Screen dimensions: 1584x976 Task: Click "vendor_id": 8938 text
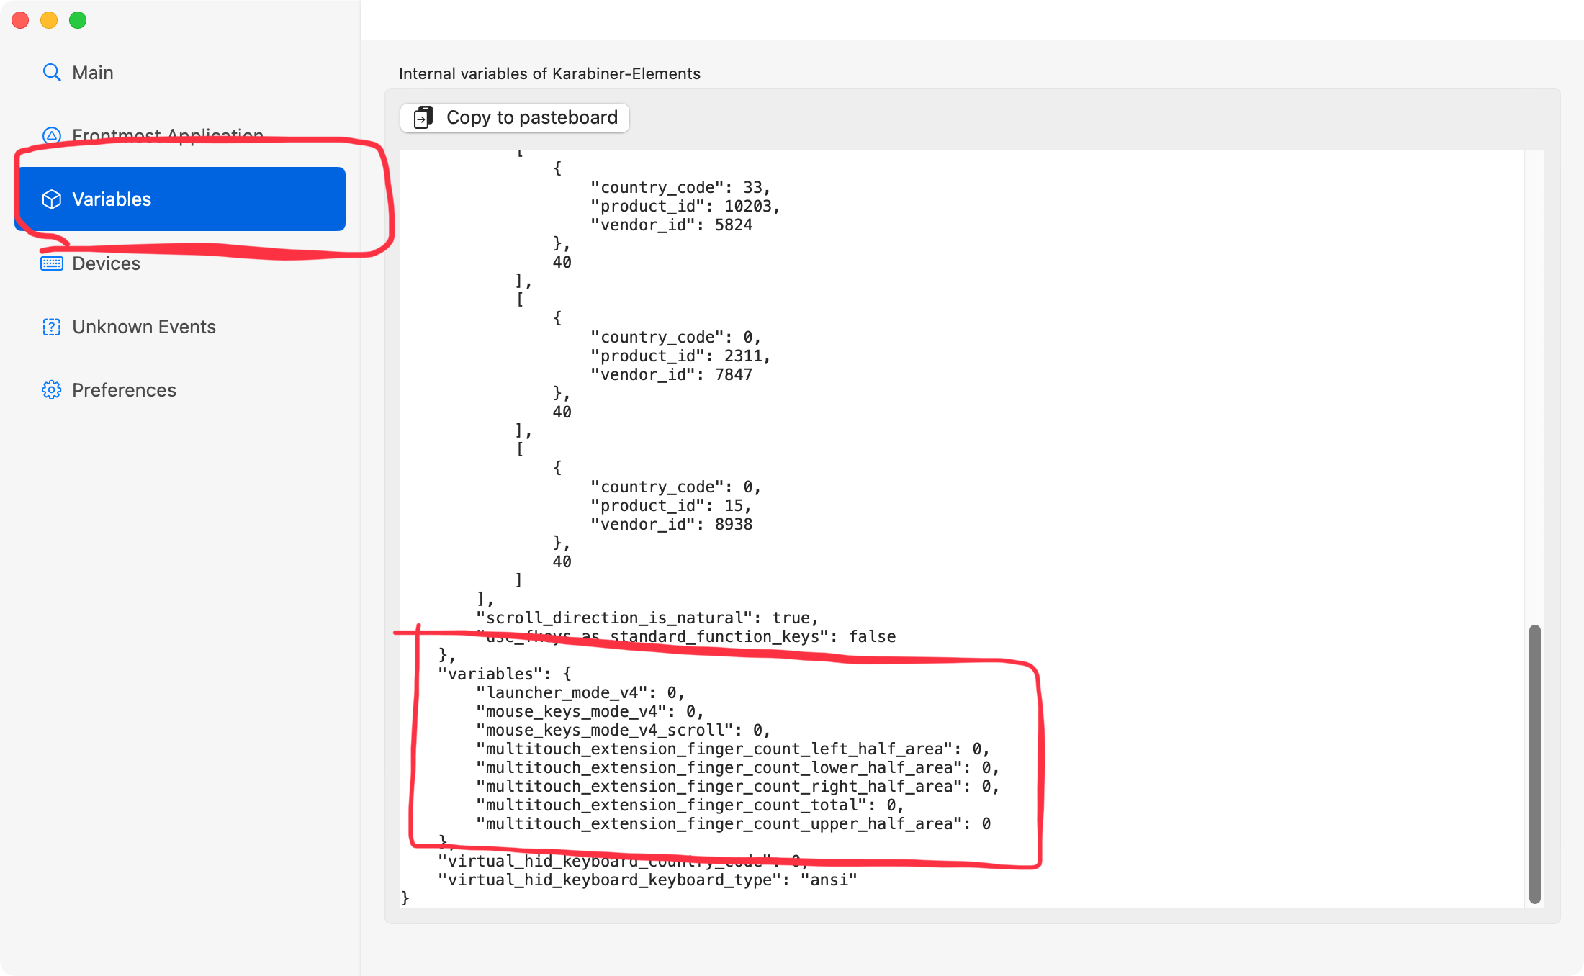671,524
